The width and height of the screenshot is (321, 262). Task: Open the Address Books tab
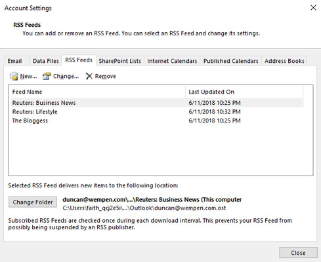[284, 61]
